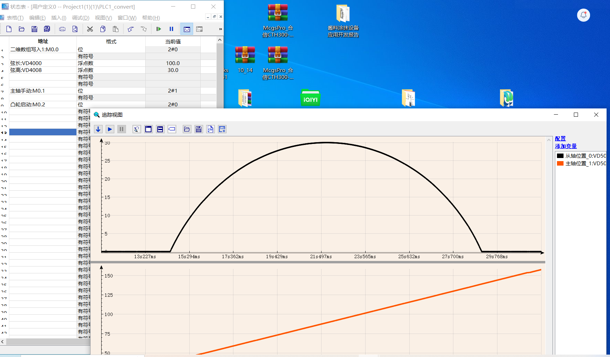The width and height of the screenshot is (610, 357).
Task: Toggle the continuous monitoring glasses icon
Action: pyautogui.click(x=187, y=29)
